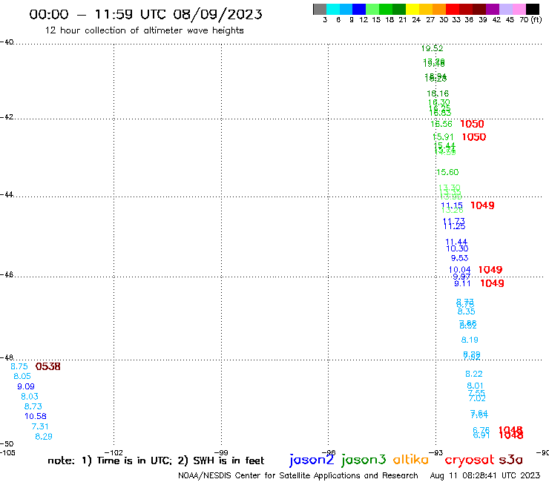Click the wave height value 9.11
The height and width of the screenshot is (482, 549).
462,283
